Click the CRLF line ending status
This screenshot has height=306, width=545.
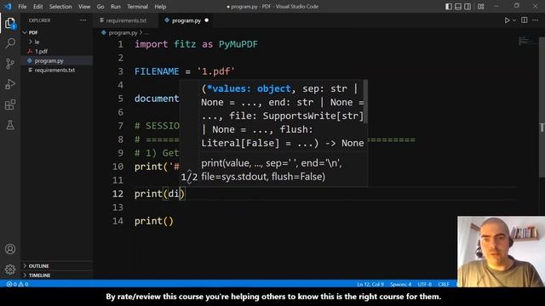[444, 284]
